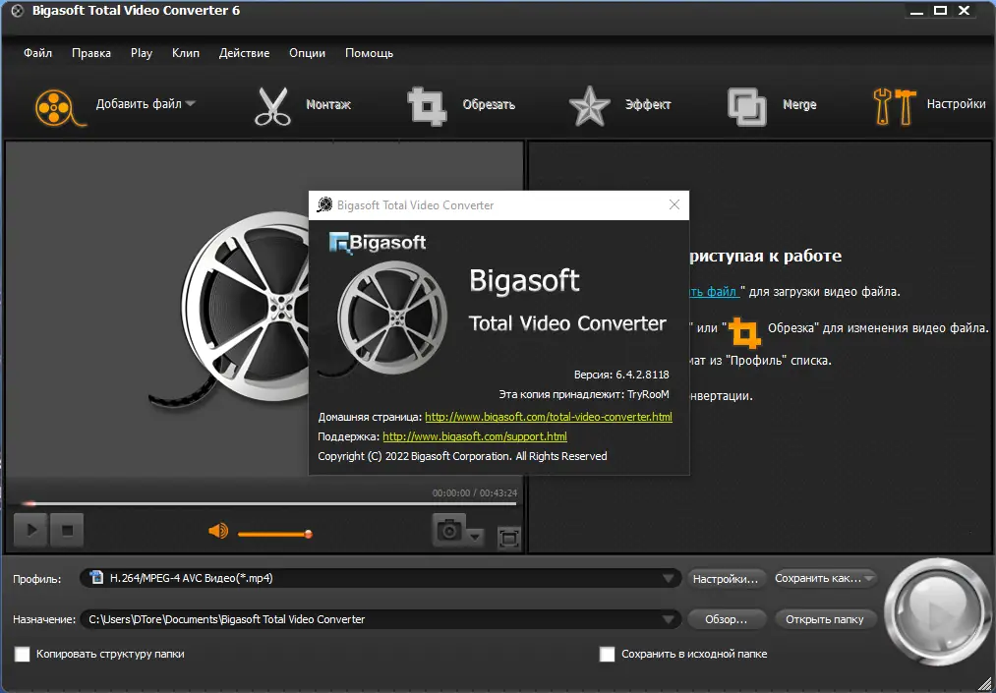Enable Копировать структуру папки
This screenshot has width=996, height=693.
click(22, 654)
